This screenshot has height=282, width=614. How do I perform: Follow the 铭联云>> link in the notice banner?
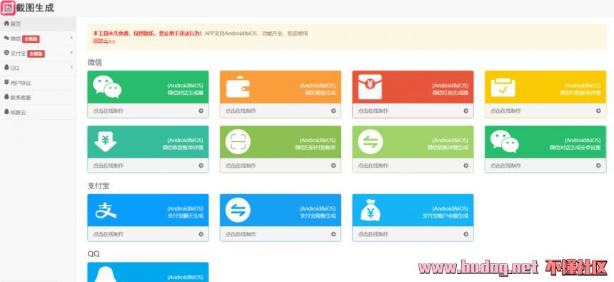coord(104,41)
